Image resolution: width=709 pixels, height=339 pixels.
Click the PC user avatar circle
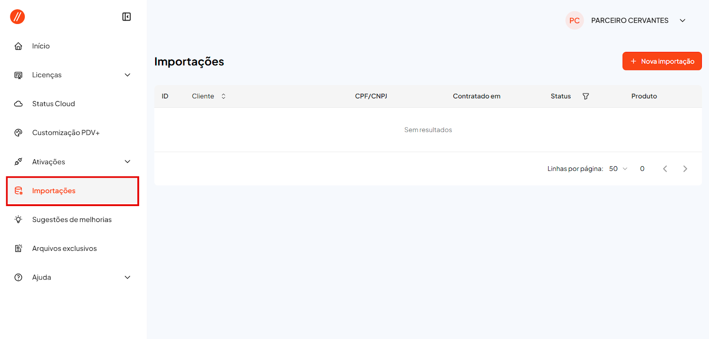tap(574, 20)
